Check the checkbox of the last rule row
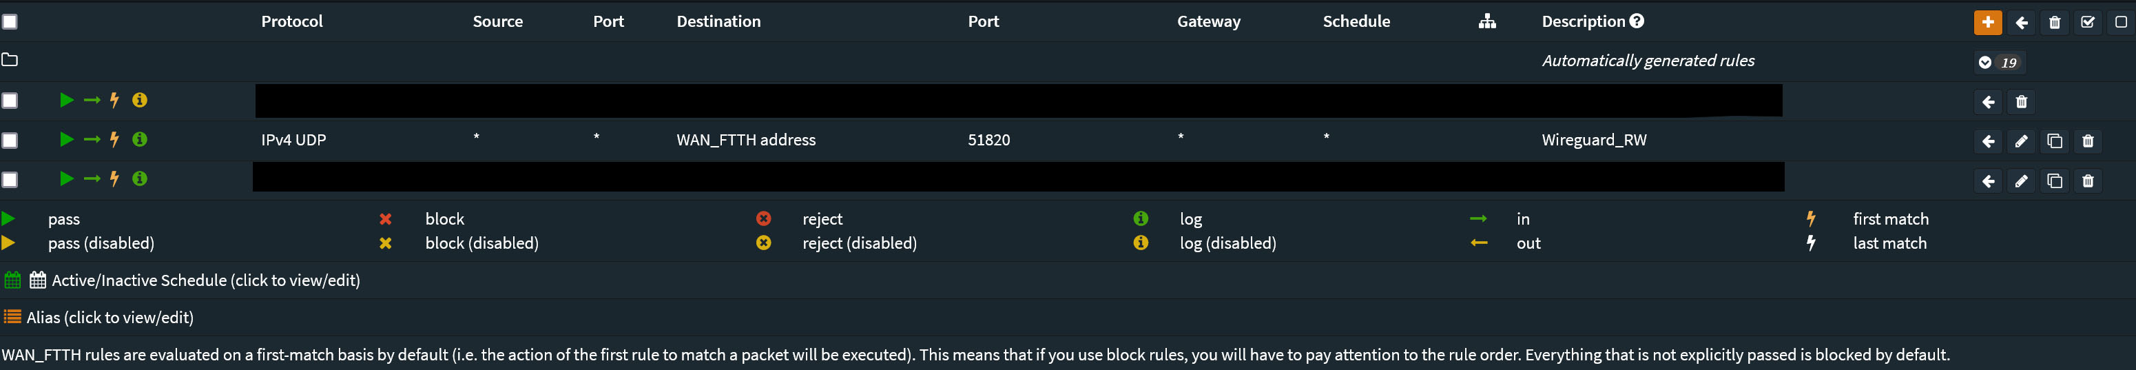Viewport: 2136px width, 370px height. [10, 180]
